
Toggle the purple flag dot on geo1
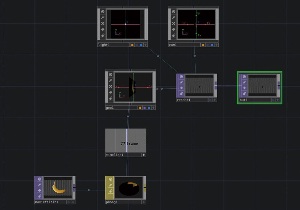145,108
